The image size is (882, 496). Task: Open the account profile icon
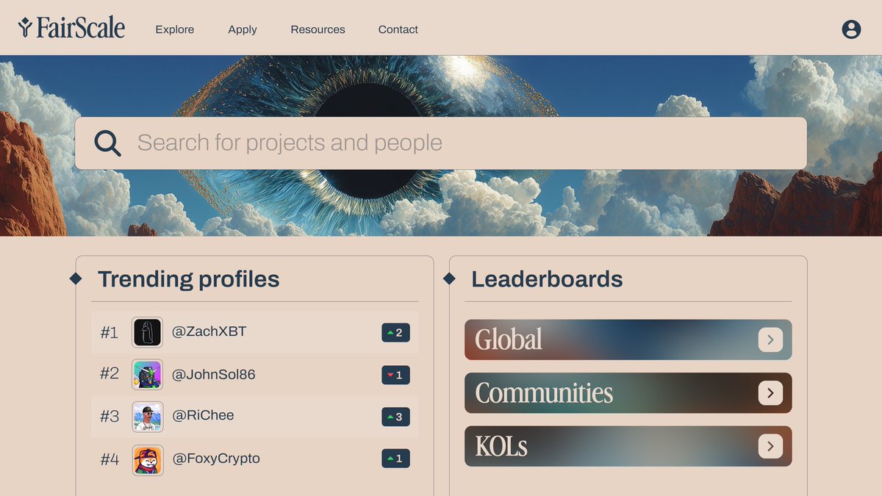click(851, 29)
